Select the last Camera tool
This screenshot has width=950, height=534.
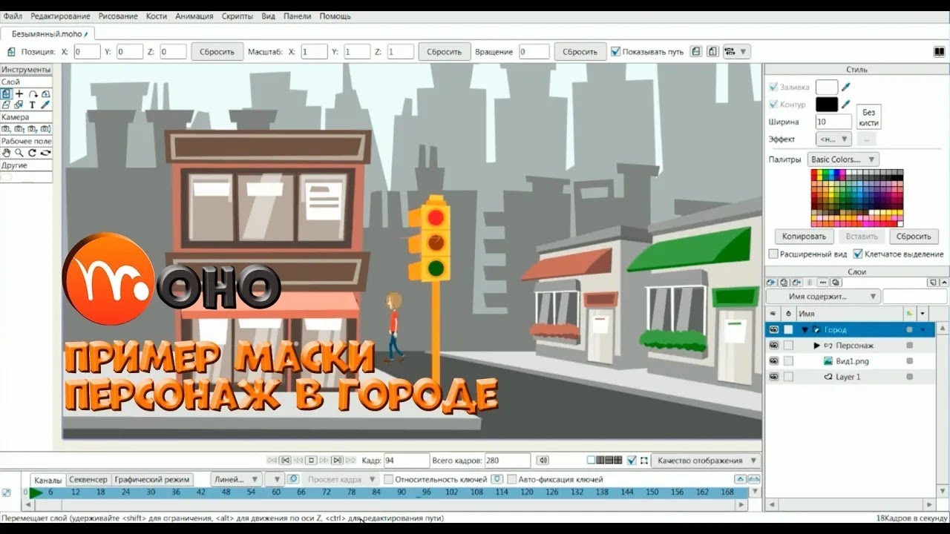point(45,129)
